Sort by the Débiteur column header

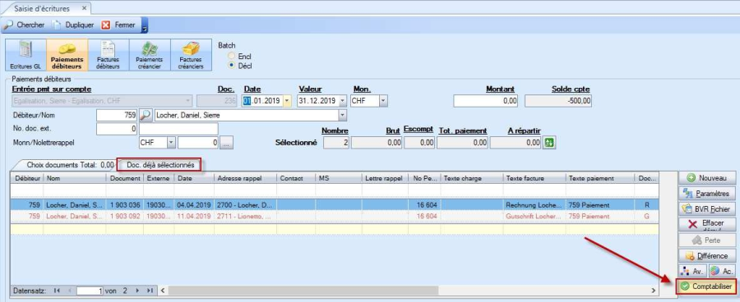27,179
